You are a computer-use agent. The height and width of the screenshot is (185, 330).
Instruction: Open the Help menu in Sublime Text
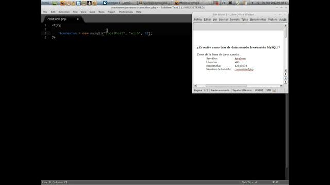point(139,12)
